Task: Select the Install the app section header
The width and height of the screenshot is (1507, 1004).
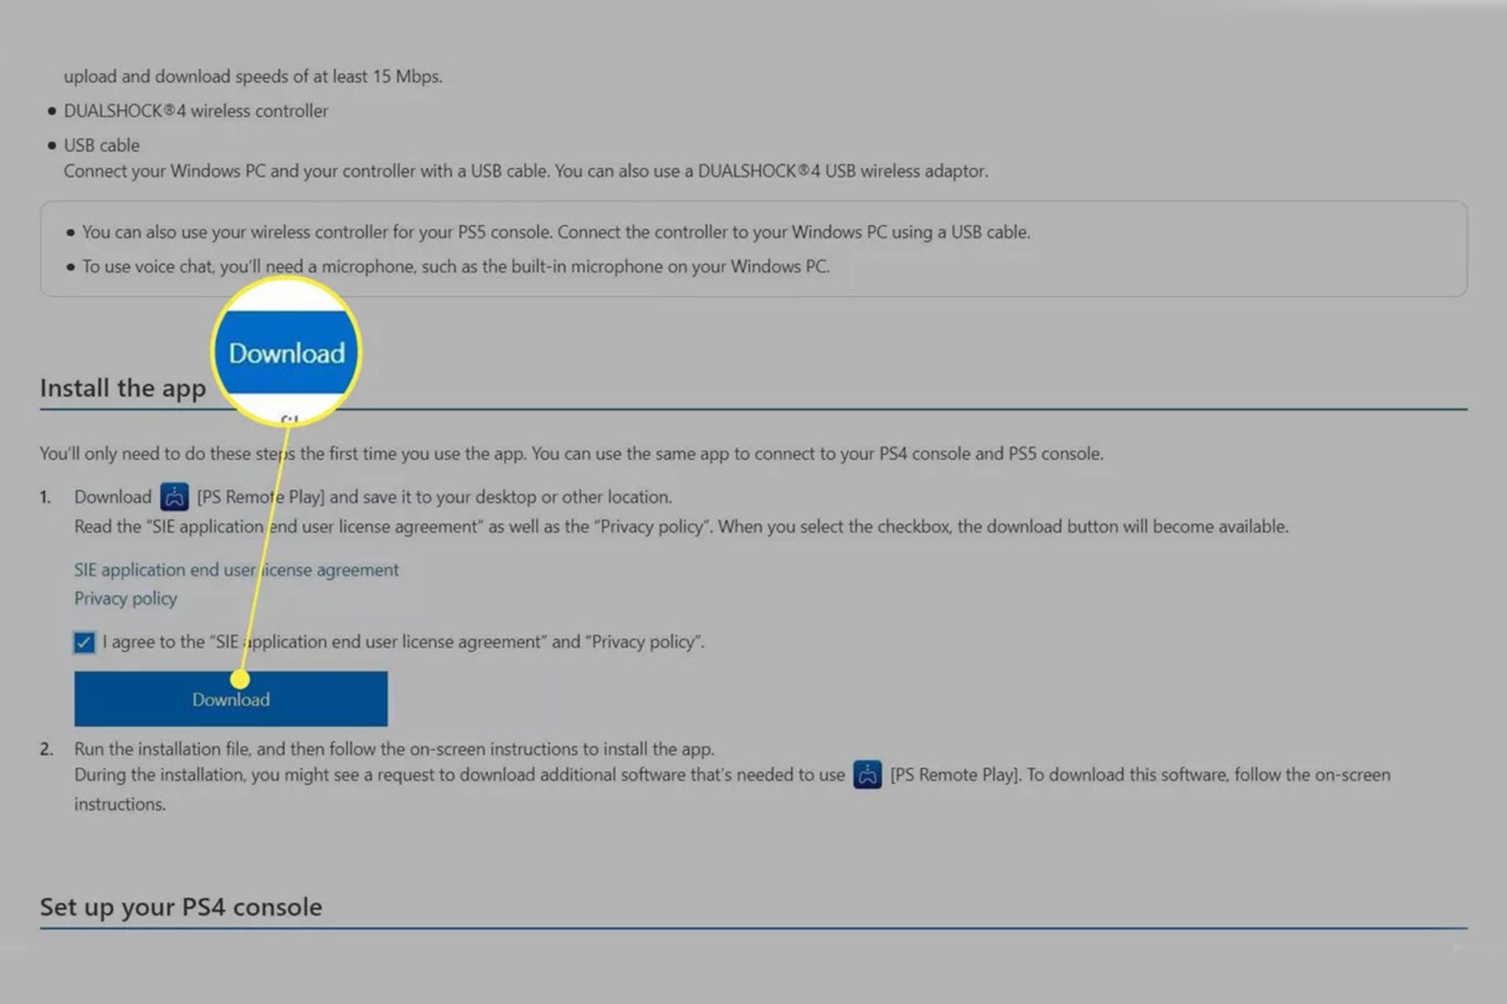Action: pyautogui.click(x=122, y=387)
